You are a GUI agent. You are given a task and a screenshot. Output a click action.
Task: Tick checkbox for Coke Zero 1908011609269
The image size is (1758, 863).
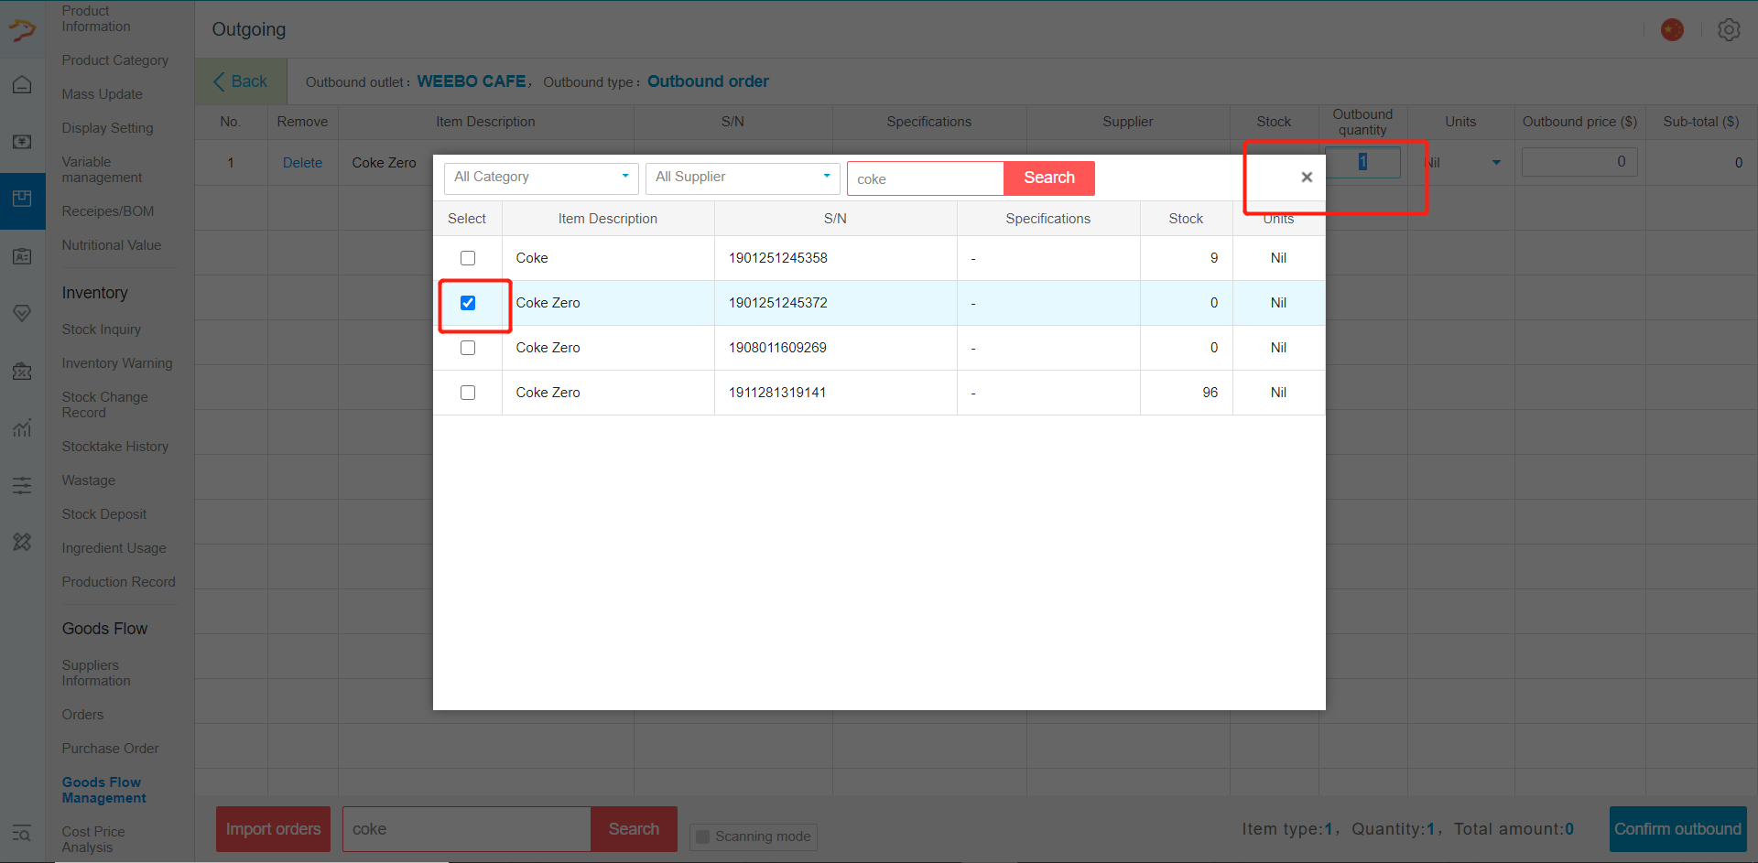tap(468, 348)
